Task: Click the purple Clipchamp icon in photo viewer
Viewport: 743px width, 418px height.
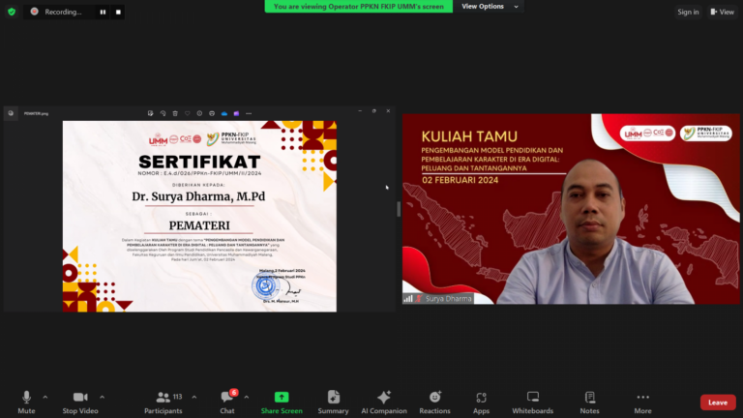Action: point(236,113)
